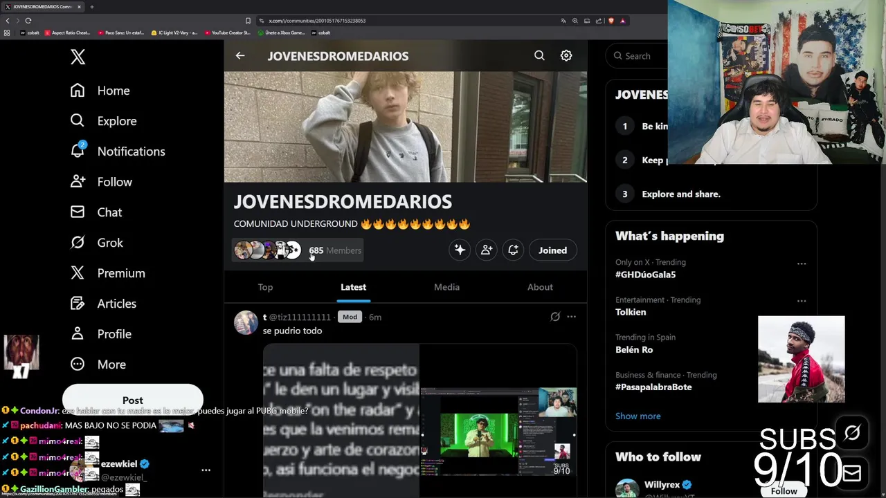The image size is (886, 498).
Task: Invite members with add-person icon
Action: pyautogui.click(x=487, y=250)
